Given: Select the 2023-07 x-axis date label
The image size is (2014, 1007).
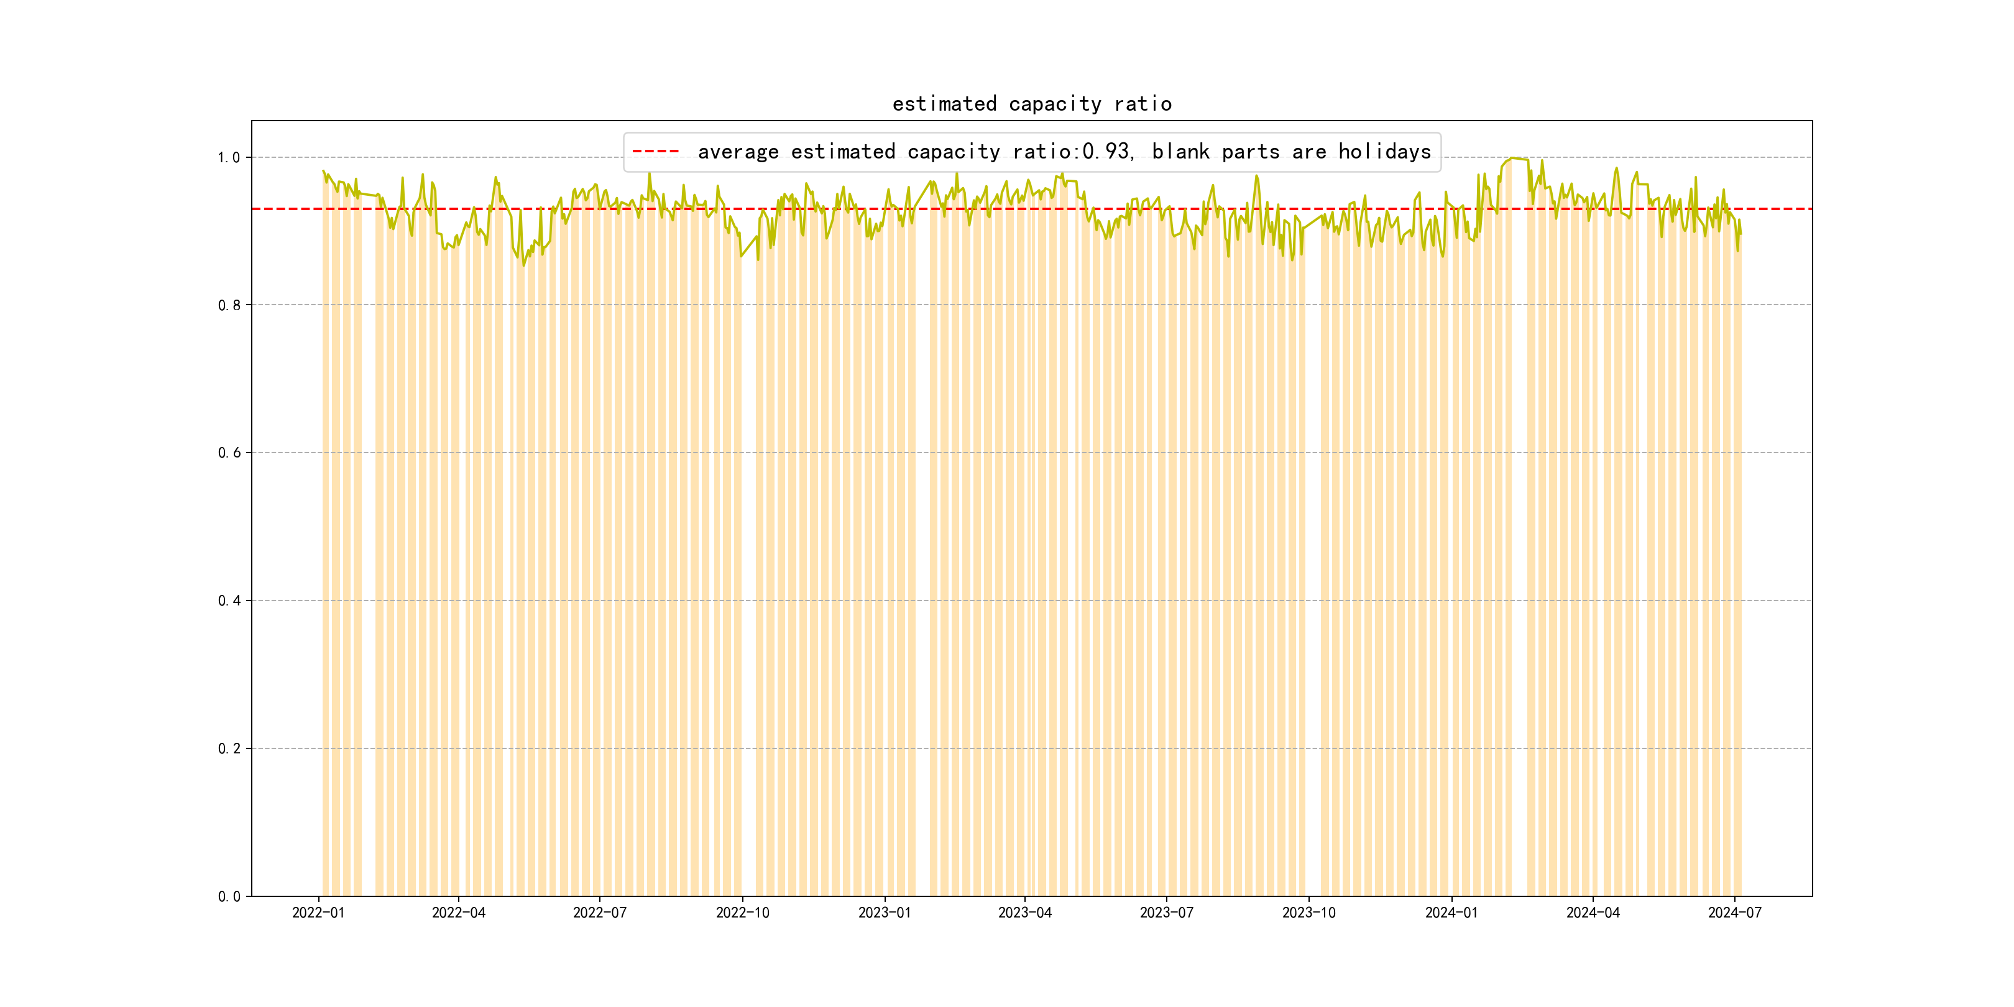Looking at the screenshot, I should 1167,913.
